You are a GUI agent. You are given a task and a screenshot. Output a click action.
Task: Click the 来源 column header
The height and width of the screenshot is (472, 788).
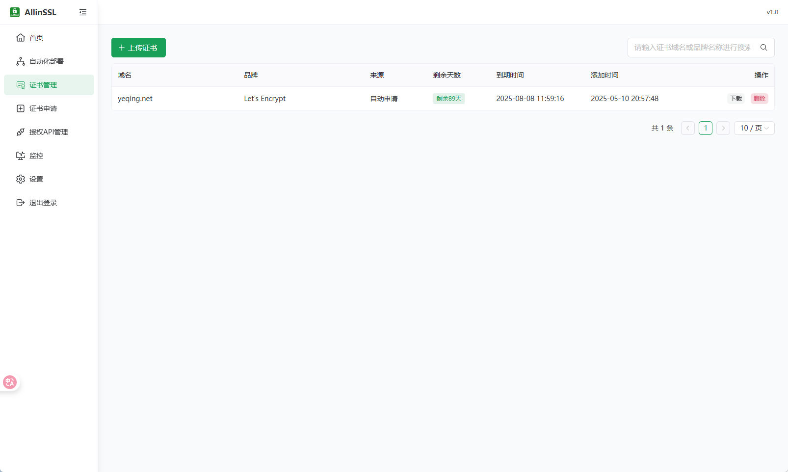point(377,75)
